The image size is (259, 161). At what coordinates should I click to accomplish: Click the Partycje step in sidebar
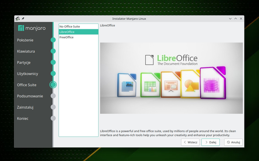24,63
